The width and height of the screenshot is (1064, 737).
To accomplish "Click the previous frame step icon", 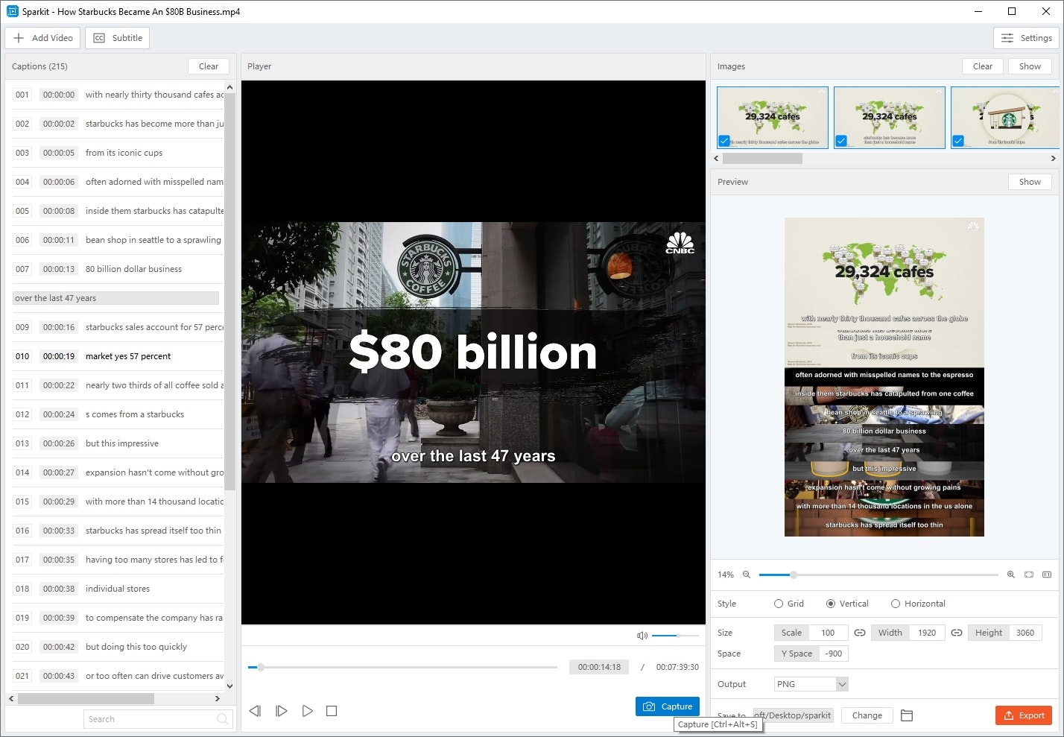I will coord(255,711).
